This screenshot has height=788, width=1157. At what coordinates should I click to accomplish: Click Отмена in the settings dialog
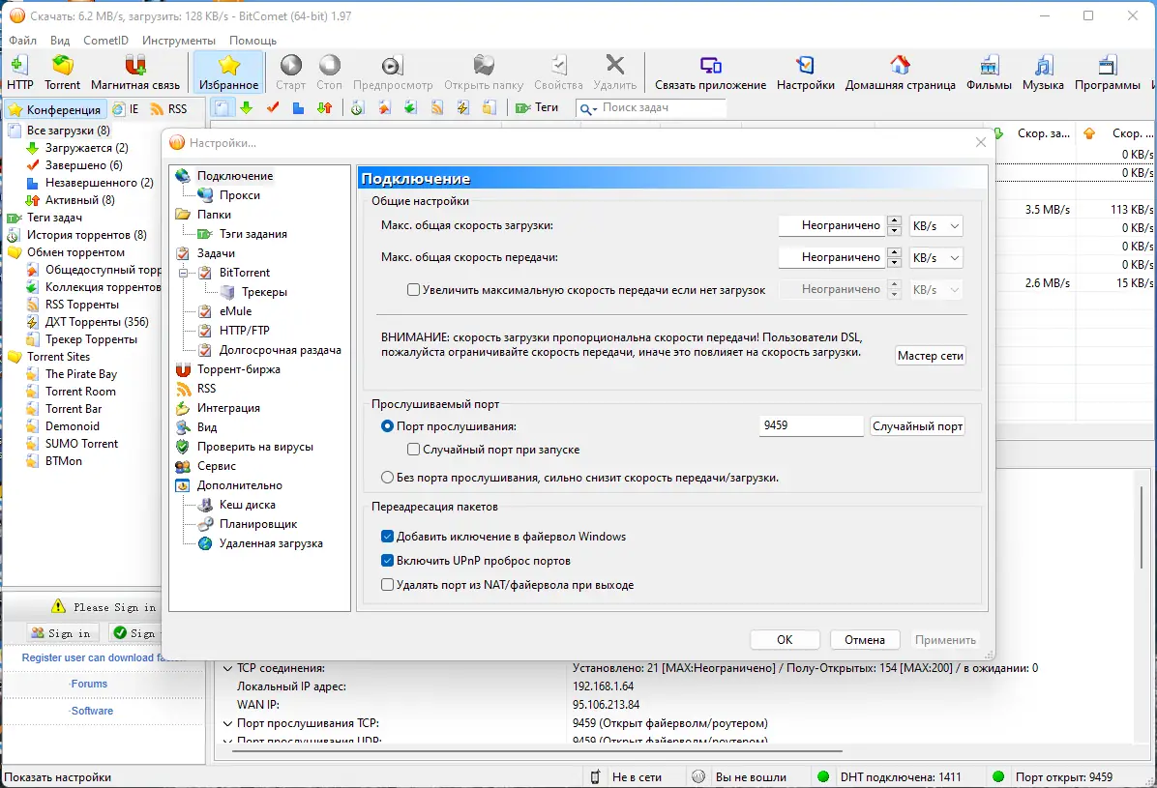click(864, 640)
